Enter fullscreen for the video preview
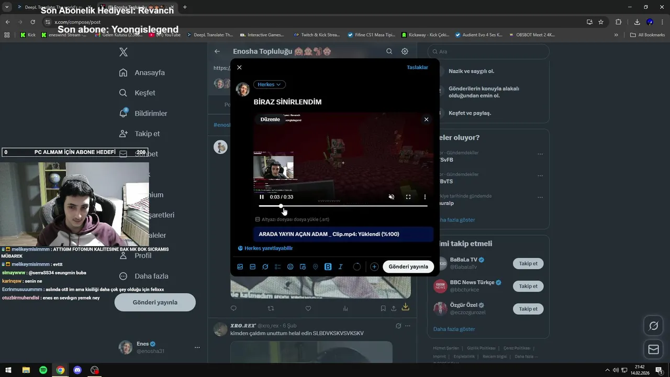This screenshot has height=377, width=670. (408, 197)
